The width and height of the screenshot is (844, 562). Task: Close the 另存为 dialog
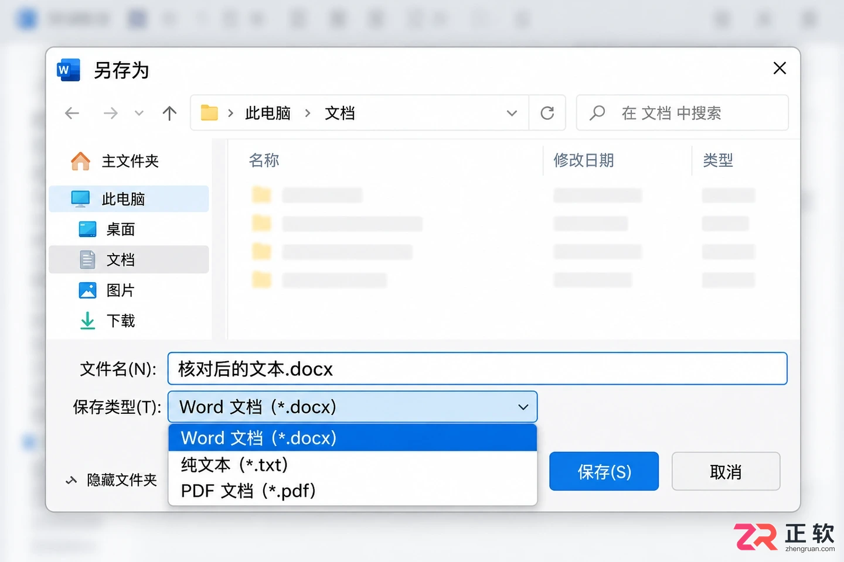[x=780, y=68]
